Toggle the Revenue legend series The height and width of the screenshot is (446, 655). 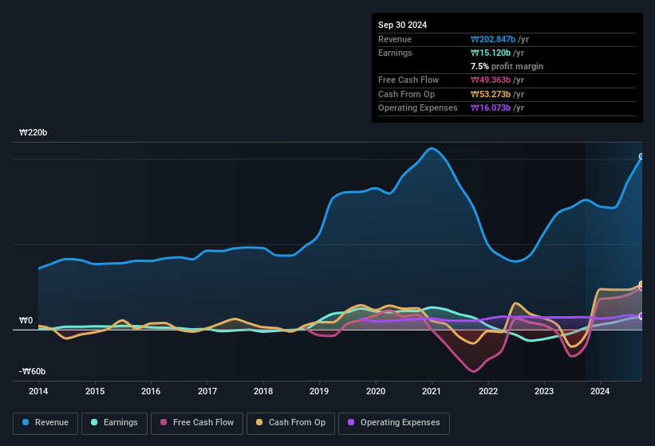45,423
